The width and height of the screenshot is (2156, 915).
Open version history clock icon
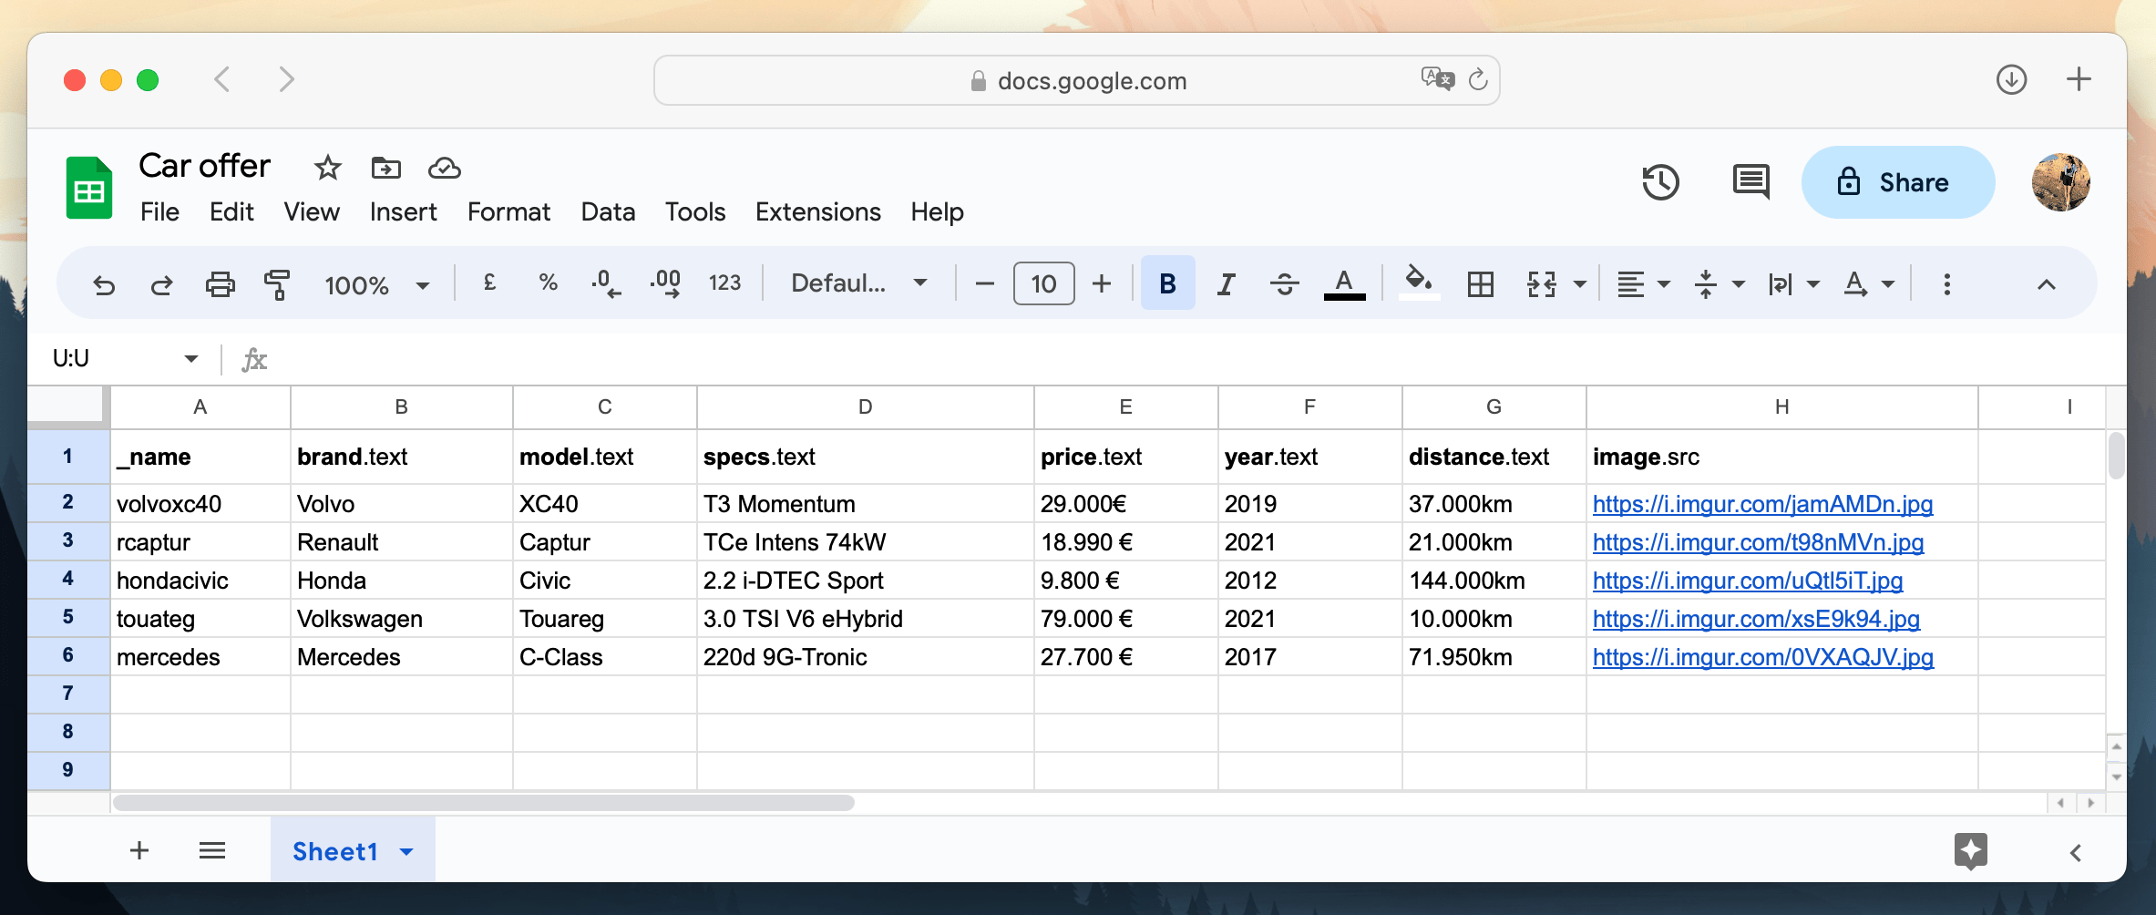pyautogui.click(x=1660, y=182)
